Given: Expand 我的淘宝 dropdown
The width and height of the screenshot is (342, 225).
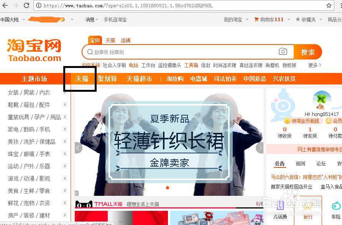Looking at the screenshot, I should coord(247,20).
